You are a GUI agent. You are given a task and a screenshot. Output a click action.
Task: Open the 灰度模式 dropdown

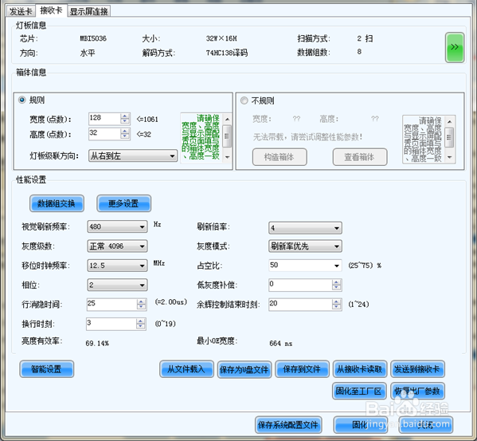(305, 246)
